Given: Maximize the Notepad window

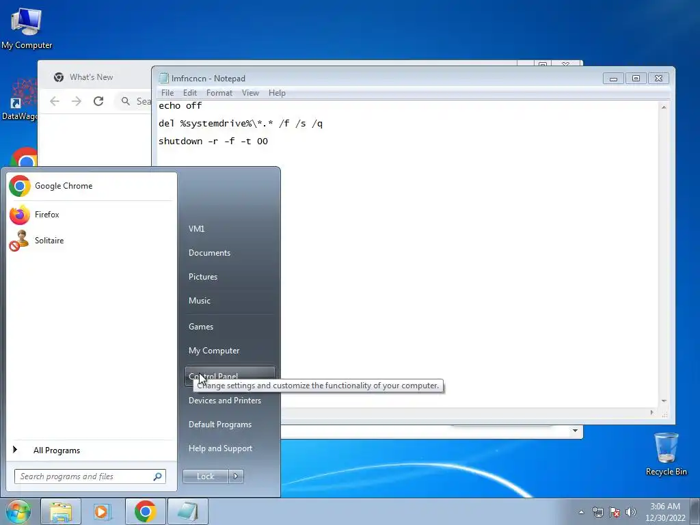Looking at the screenshot, I should tap(636, 79).
